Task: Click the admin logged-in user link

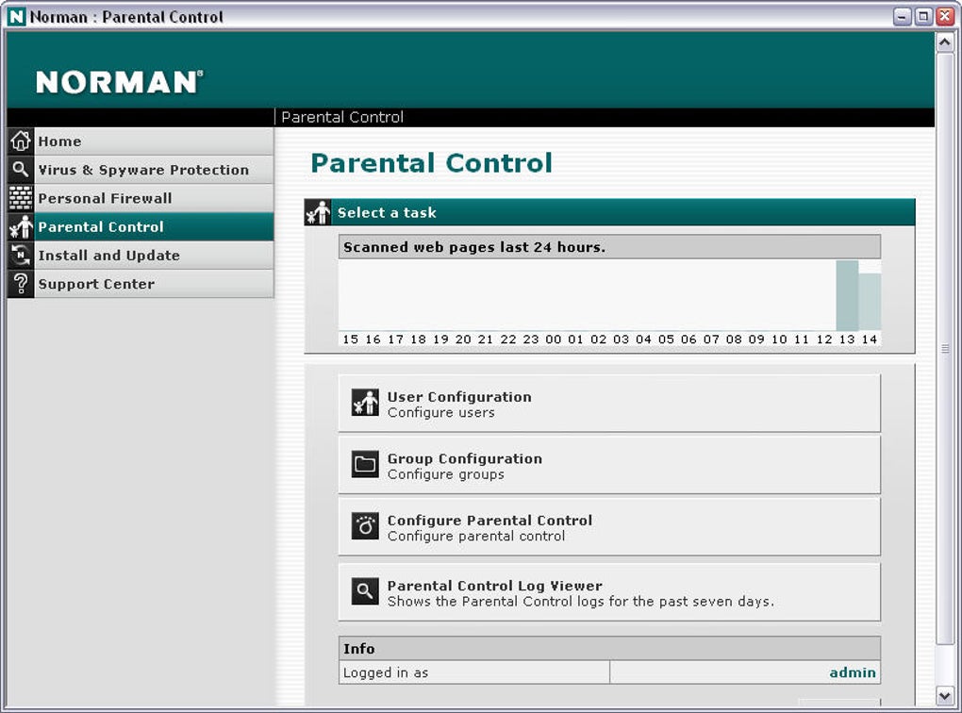Action: click(853, 672)
